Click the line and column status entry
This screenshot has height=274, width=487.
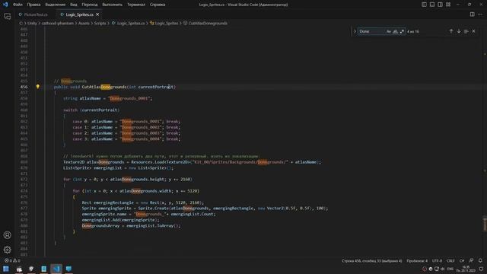[x=372, y=260]
